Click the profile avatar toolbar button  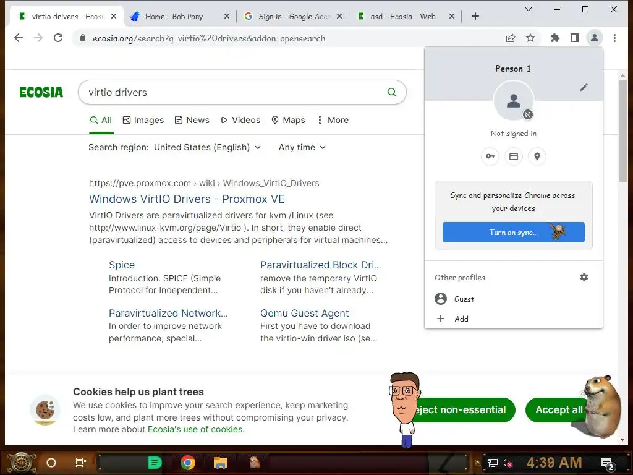click(x=595, y=38)
